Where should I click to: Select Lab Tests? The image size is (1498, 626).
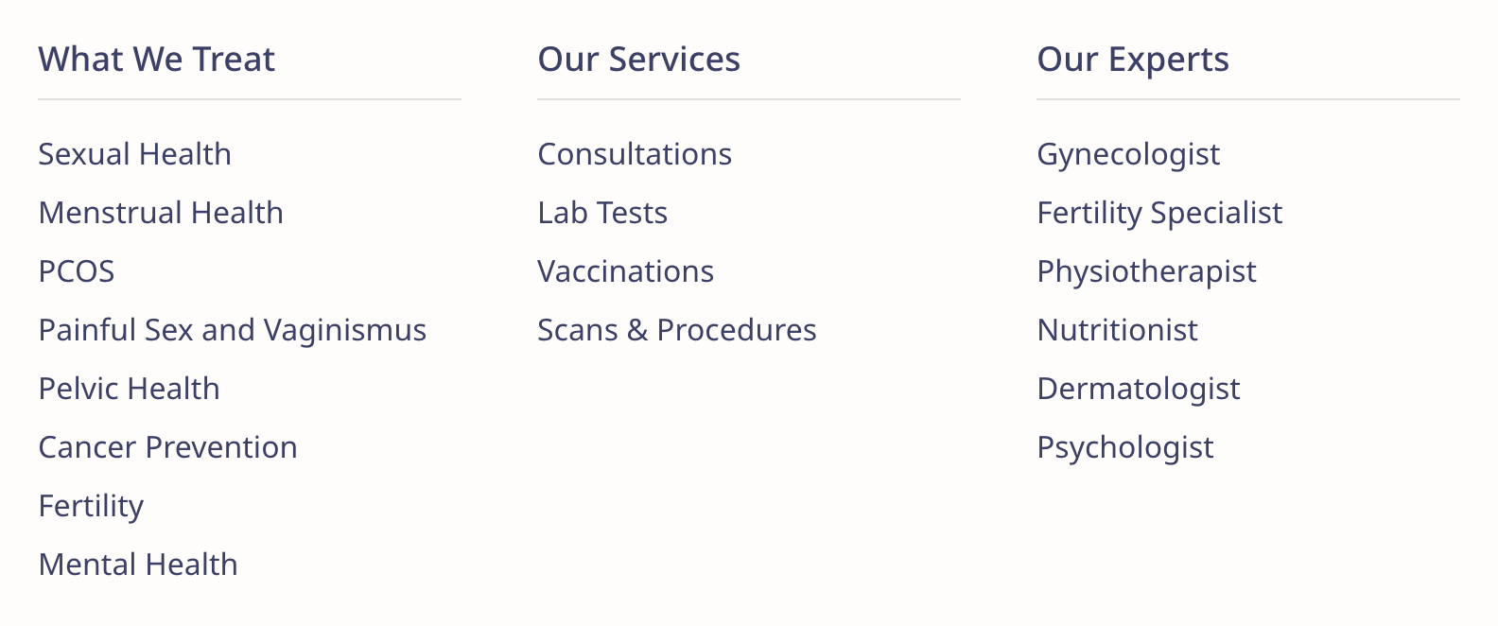602,213
